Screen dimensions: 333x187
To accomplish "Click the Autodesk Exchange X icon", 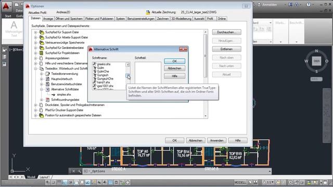I will pos(290,5).
